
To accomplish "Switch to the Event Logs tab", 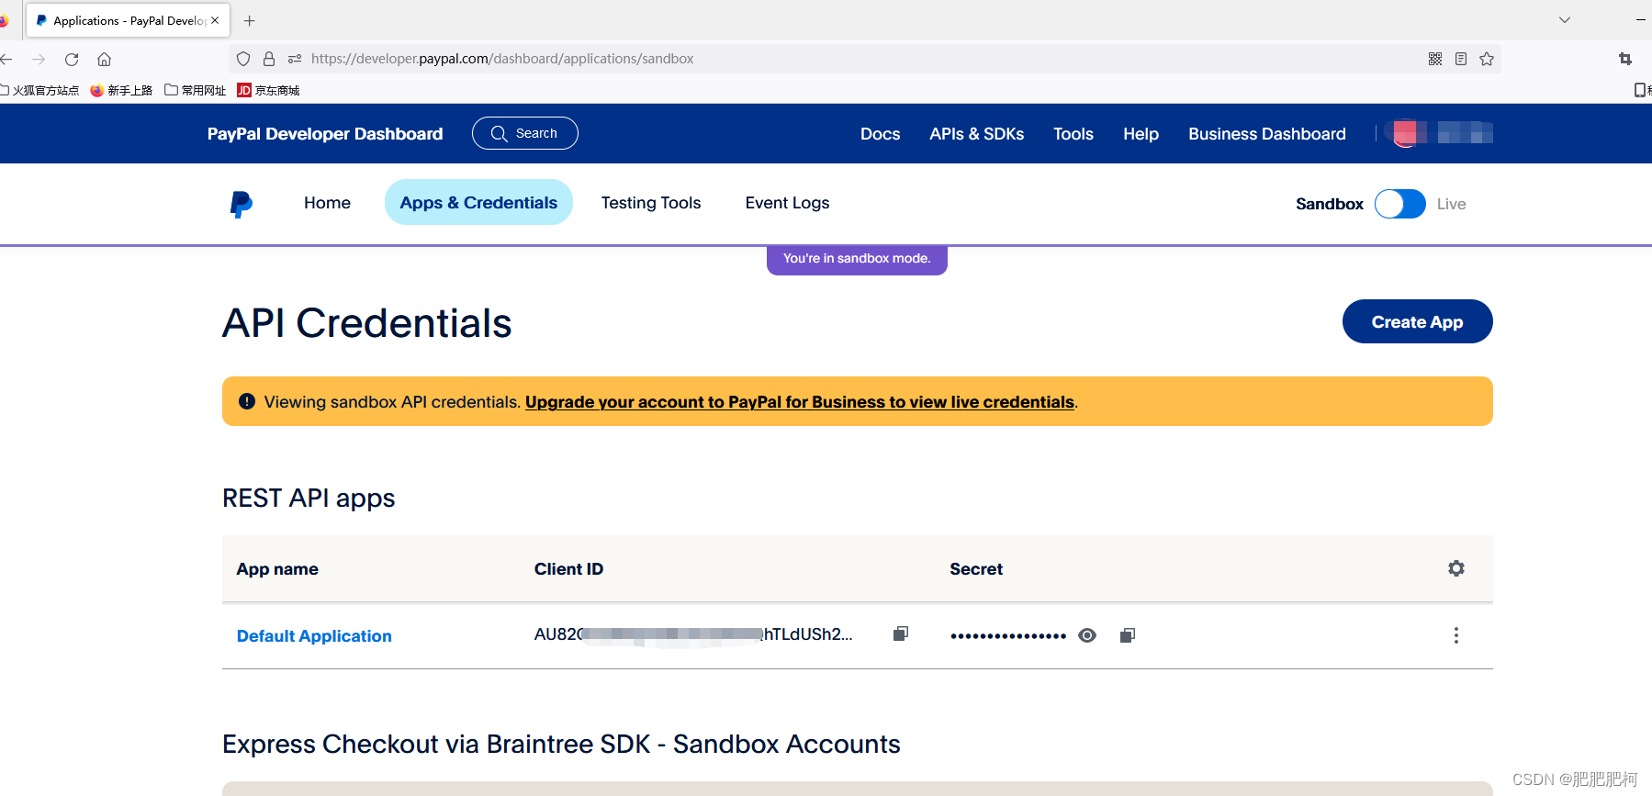I will click(787, 203).
